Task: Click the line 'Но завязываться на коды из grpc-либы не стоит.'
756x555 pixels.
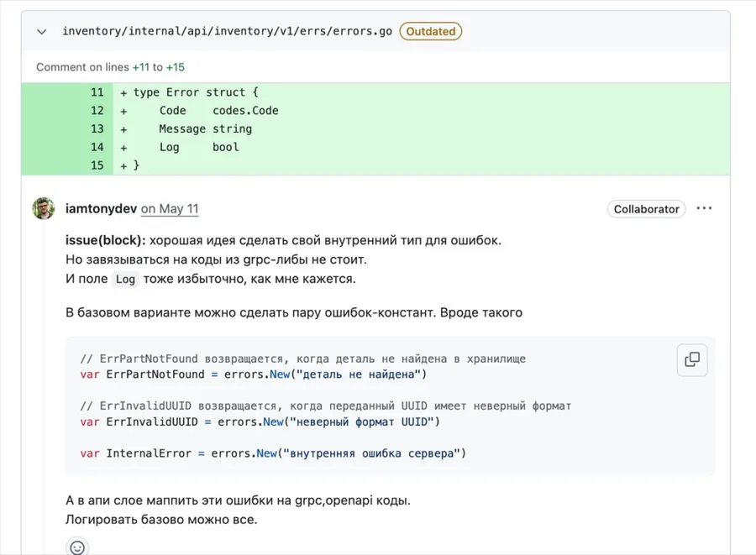Action: (x=216, y=259)
